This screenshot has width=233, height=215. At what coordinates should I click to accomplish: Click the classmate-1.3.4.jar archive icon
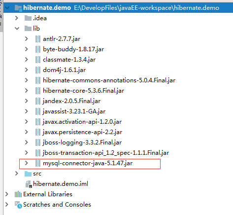pos(38,60)
